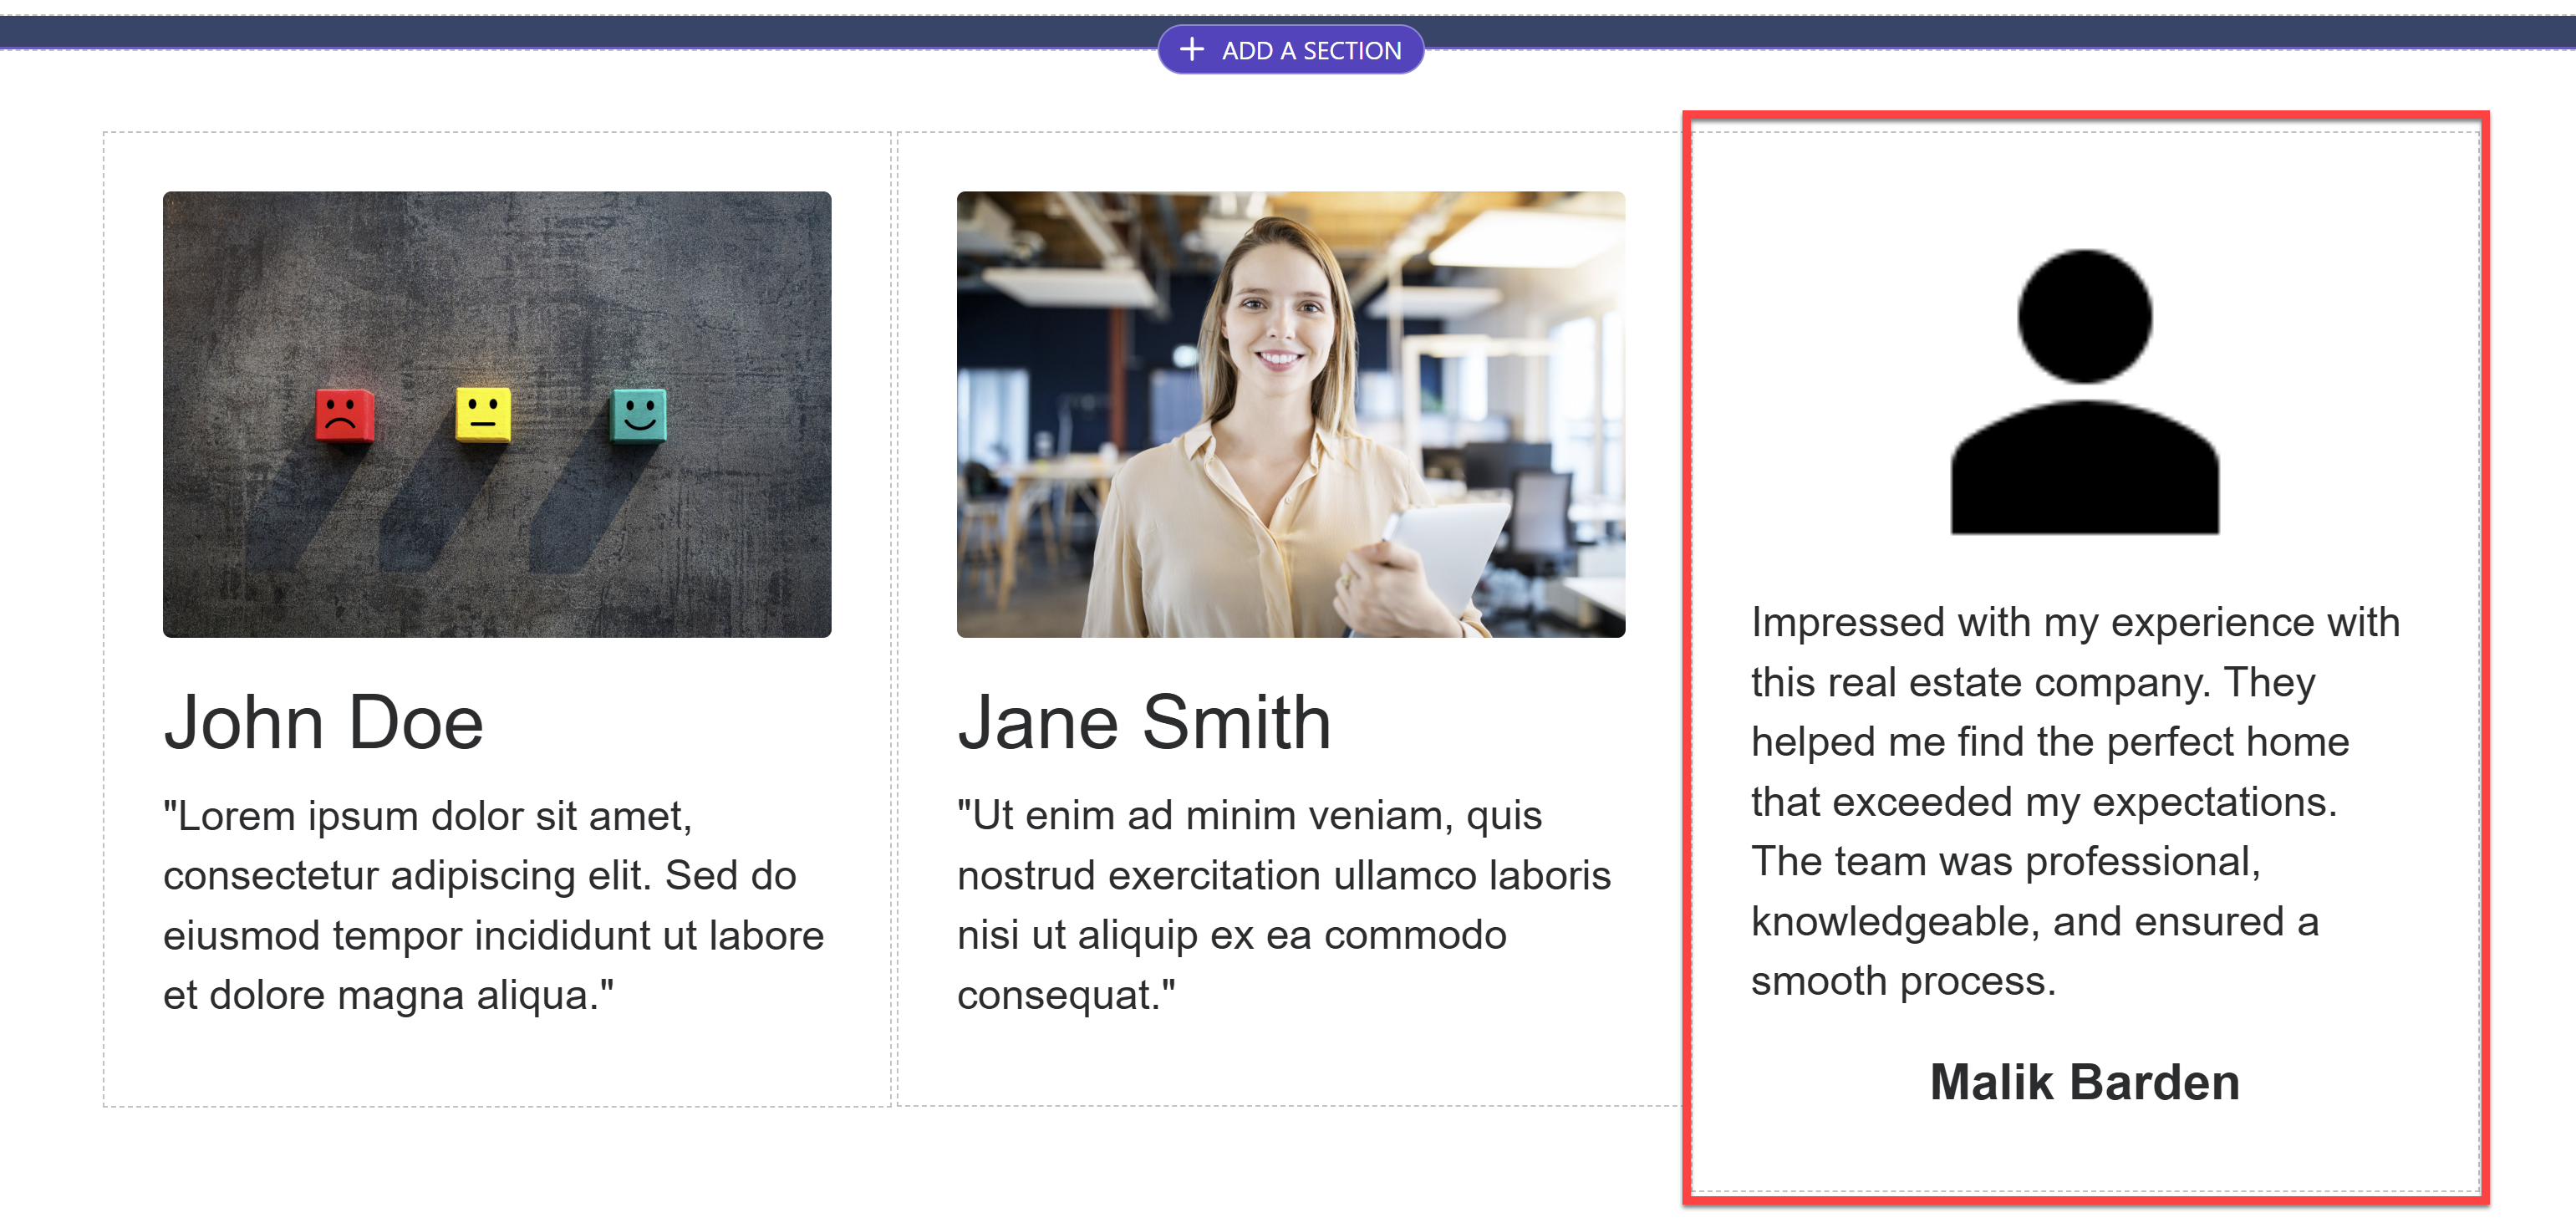The height and width of the screenshot is (1228, 2576).
Task: Select the Malik Barden name text
Action: tap(2085, 1082)
